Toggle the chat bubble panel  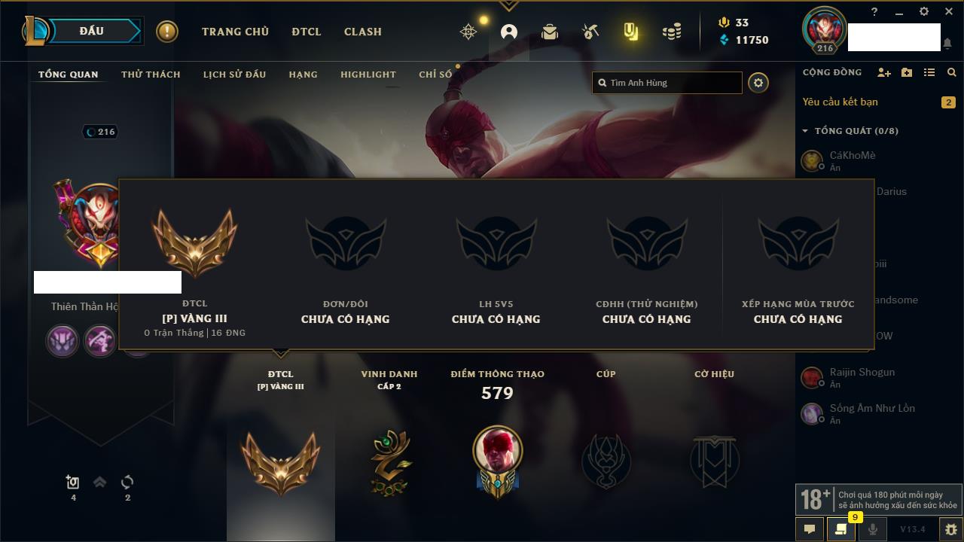[810, 529]
